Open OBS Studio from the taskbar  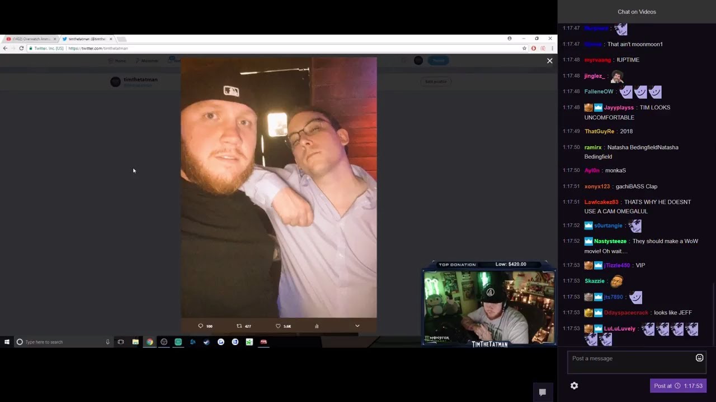point(164,342)
